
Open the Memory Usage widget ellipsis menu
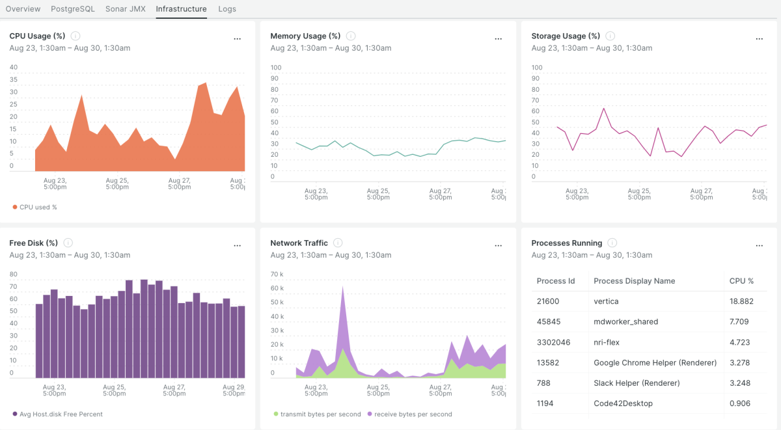point(499,39)
